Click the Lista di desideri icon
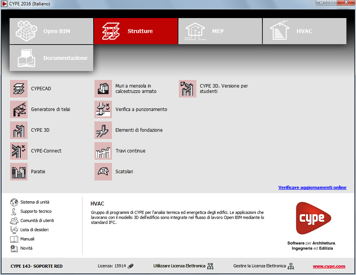The width and height of the screenshot is (356, 275). pyautogui.click(x=14, y=230)
